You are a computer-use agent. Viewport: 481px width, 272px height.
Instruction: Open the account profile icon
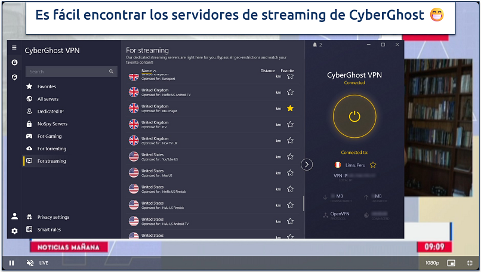tap(14, 216)
